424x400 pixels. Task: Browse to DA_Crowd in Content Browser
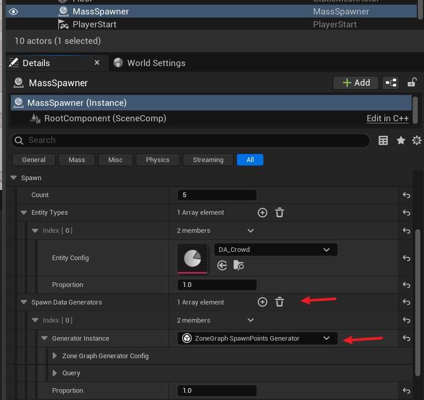(x=238, y=265)
